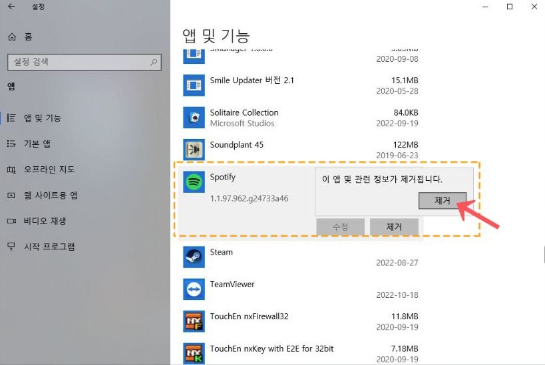Select the Smile Updater app icon
This screenshot has height=365, width=545.
[x=194, y=85]
